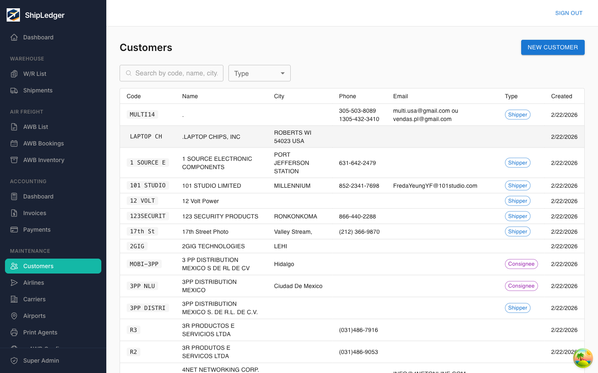Viewport: 598px width, 373px height.
Task: Go to W/R List page
Action: coord(53,74)
